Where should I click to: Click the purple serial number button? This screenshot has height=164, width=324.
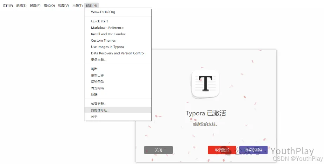[253, 150]
